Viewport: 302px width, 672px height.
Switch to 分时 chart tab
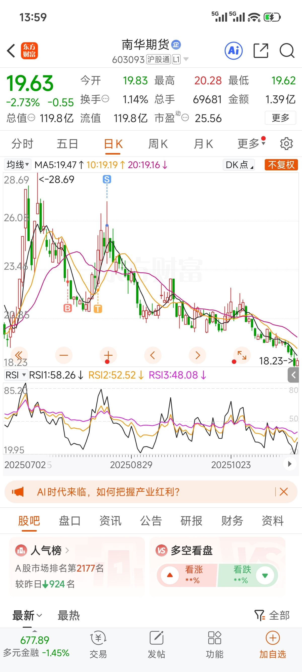[x=22, y=144]
